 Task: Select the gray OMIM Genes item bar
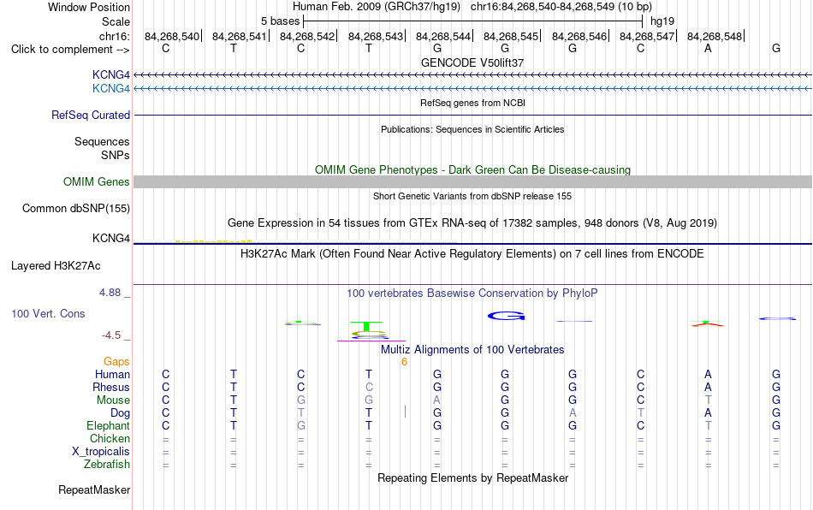tap(473, 182)
